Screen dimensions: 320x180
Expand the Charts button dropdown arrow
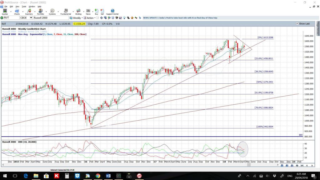pos(22,12)
